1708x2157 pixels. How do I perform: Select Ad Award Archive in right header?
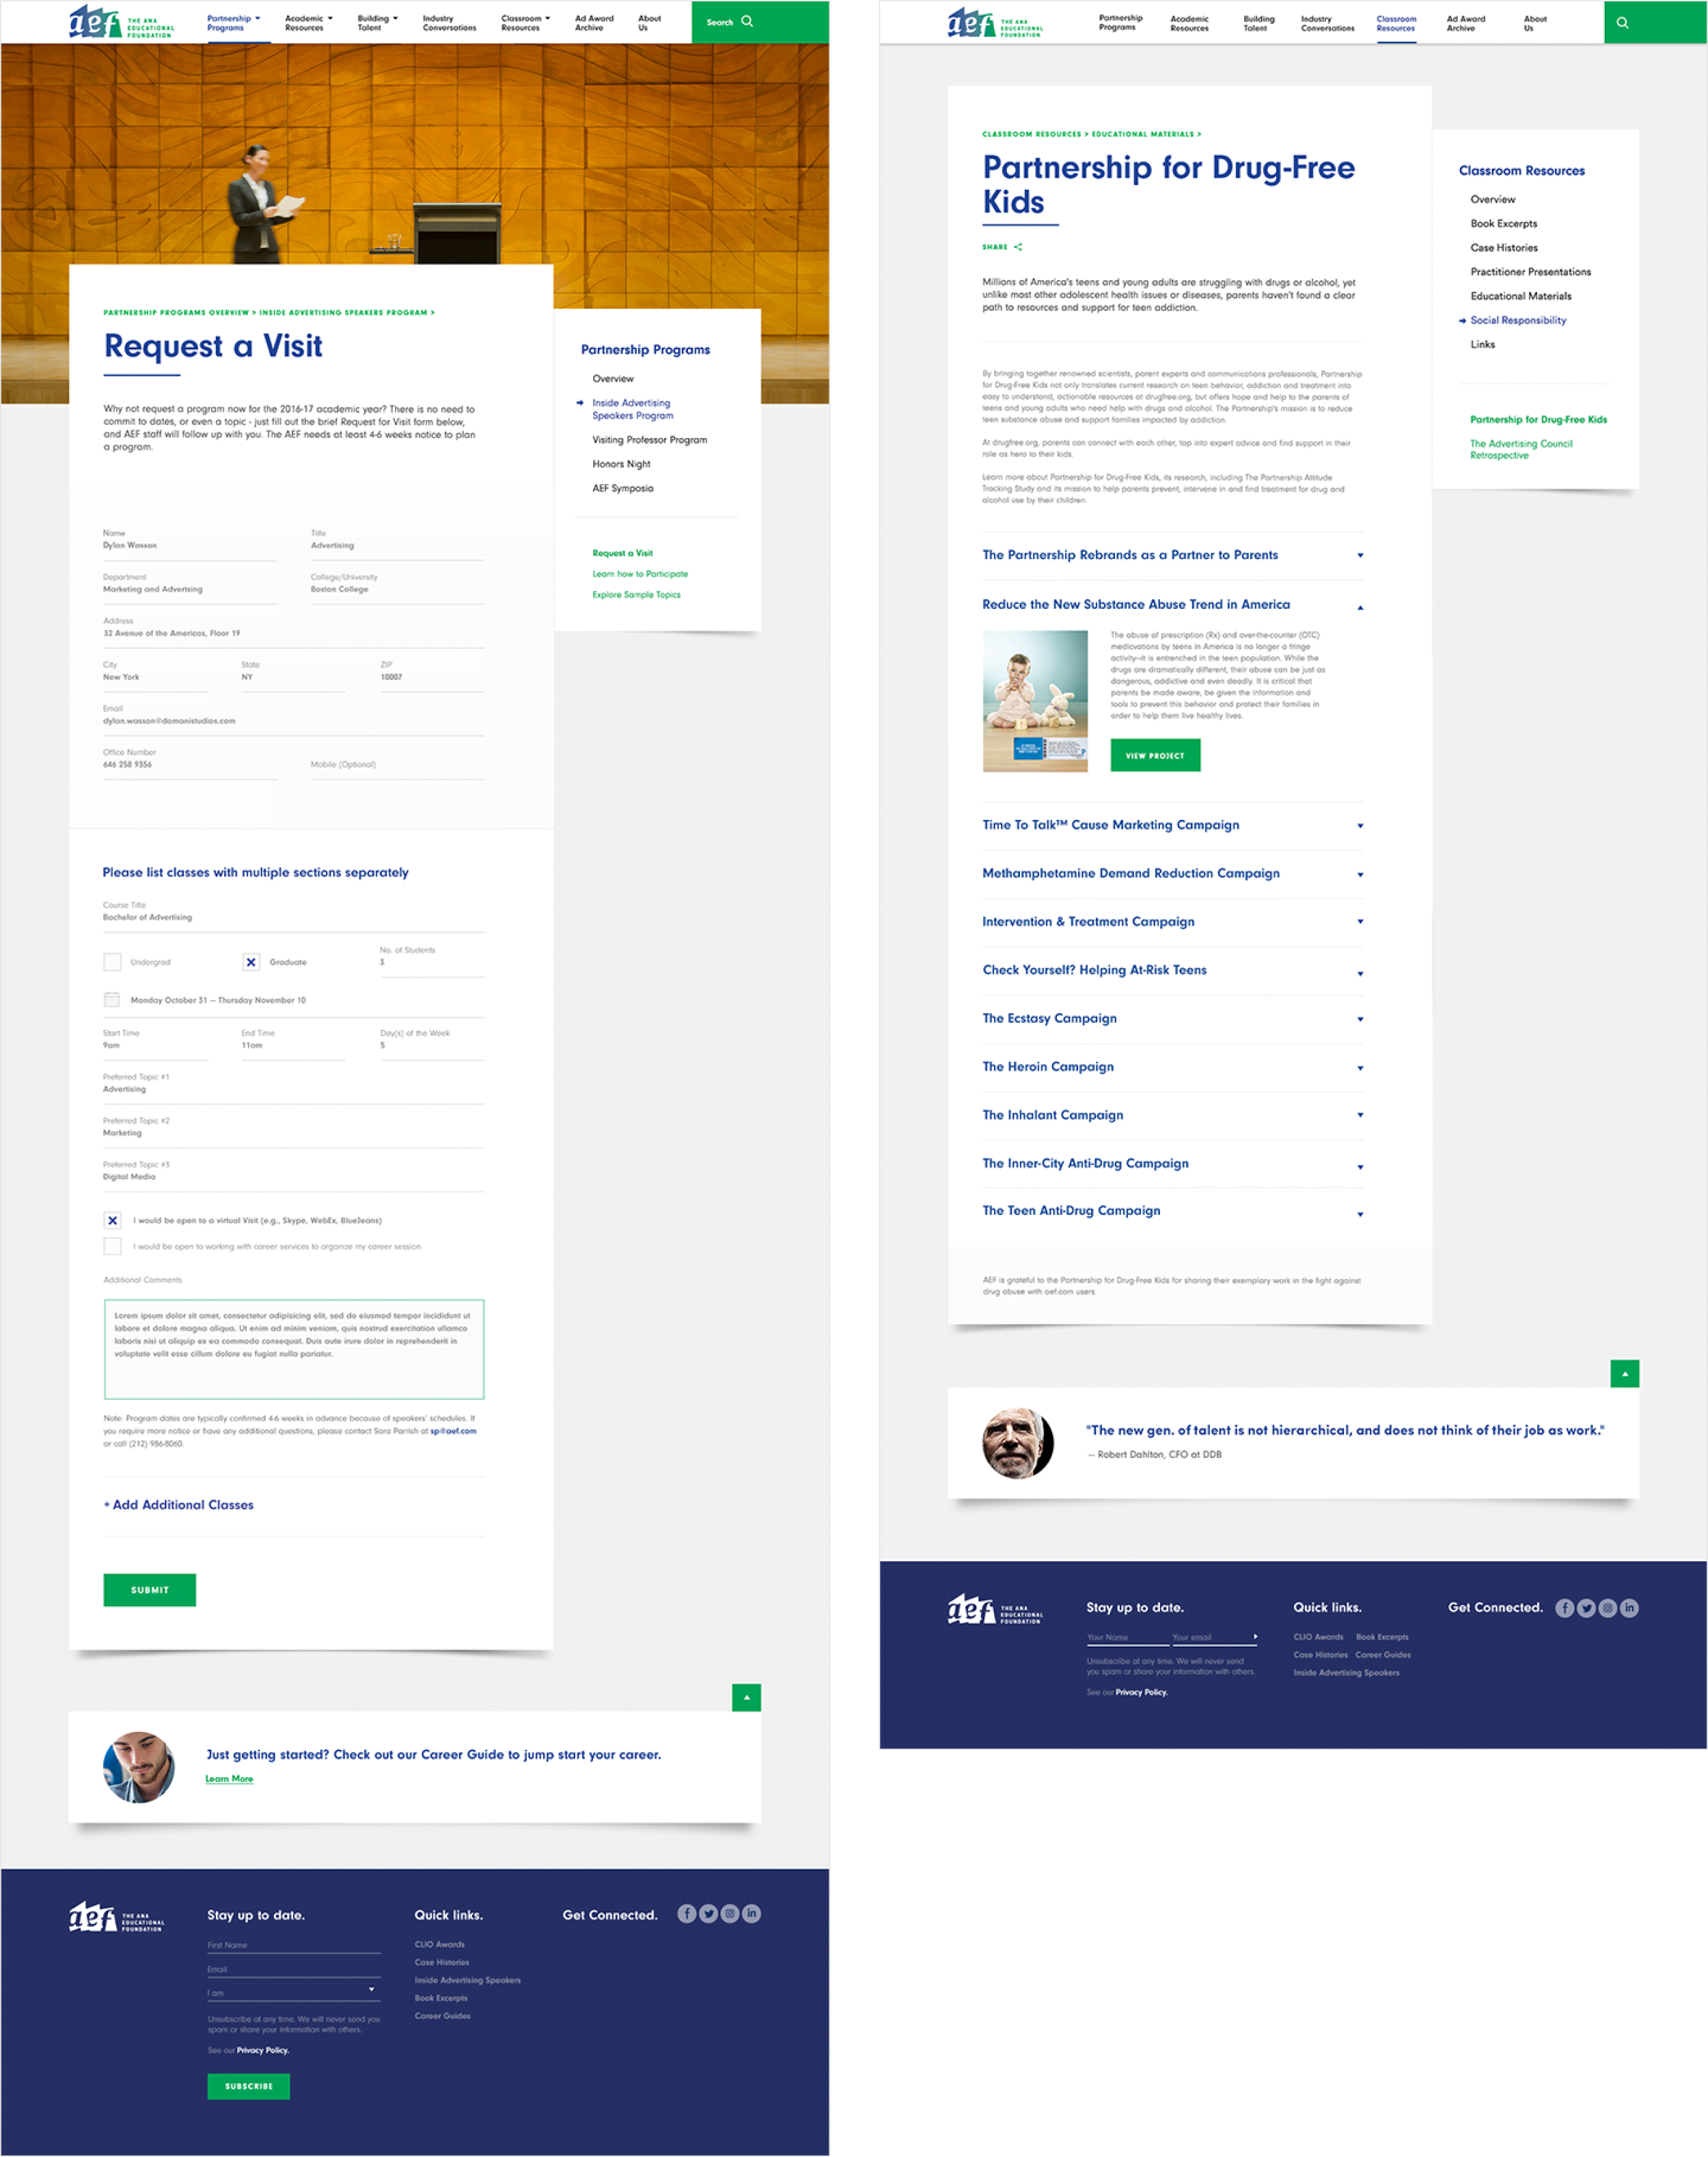[1465, 23]
